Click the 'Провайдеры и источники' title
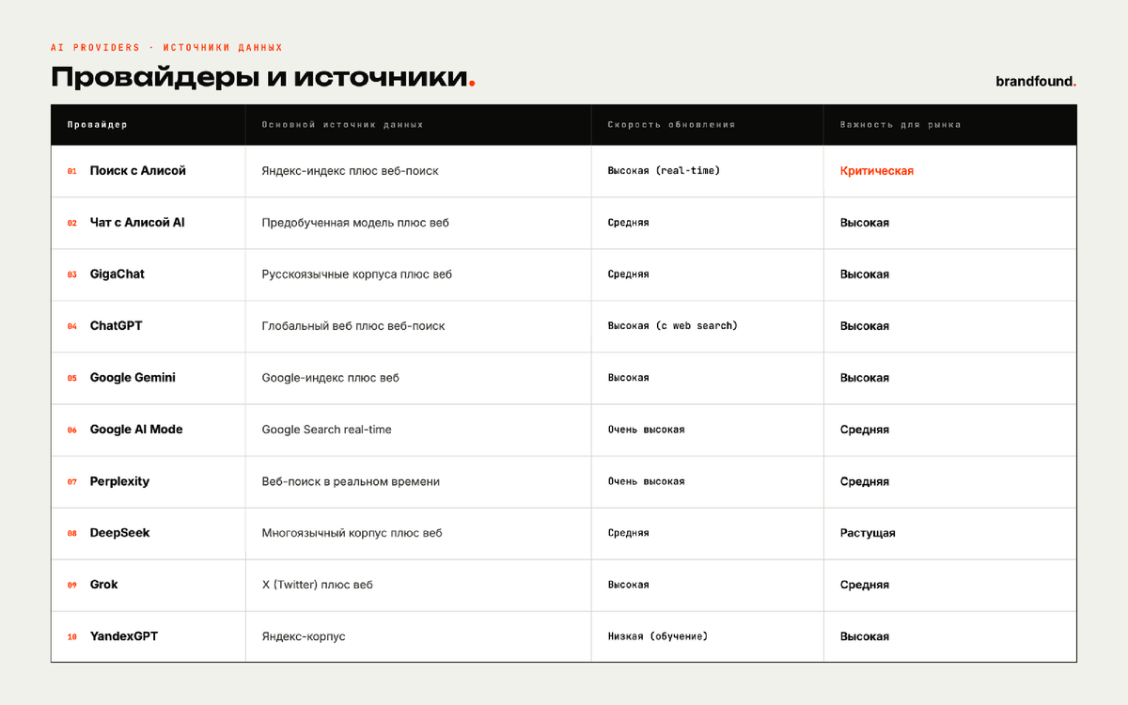Screen dimensions: 1128x705 pos(263,78)
